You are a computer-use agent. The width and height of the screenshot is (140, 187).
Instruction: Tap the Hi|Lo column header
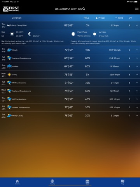(86, 18)
